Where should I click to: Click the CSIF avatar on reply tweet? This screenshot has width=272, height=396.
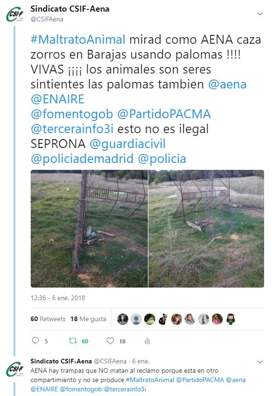click(15, 369)
